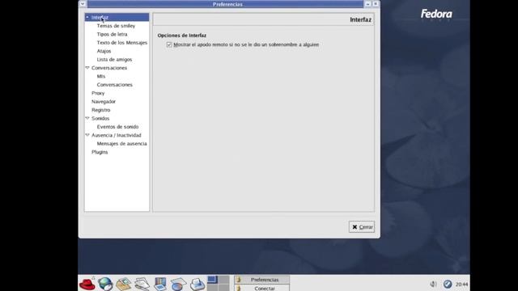This screenshot has height=291, width=518.
Task: Select Tipos de letra
Action: point(112,34)
